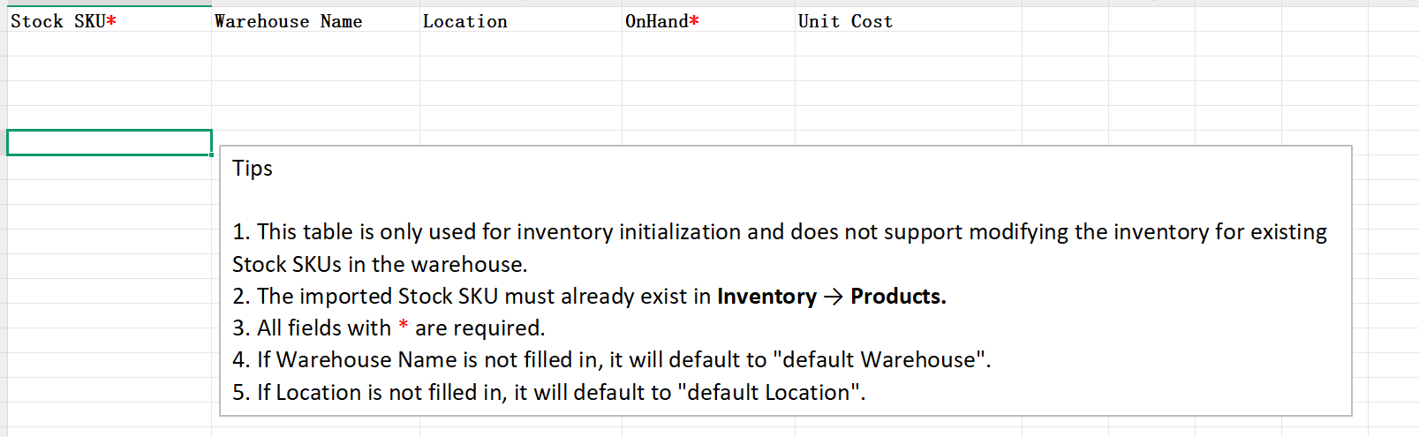The image size is (1419, 437).
Task: Click tip 4 about default Warehouse
Action: (x=611, y=360)
